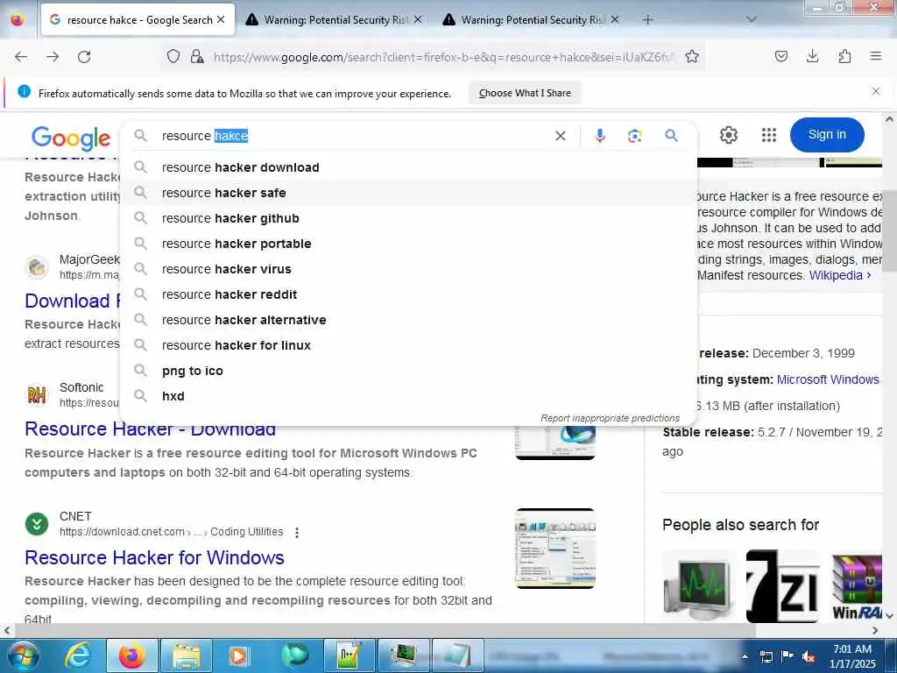Open the Wikipedia link in knowledge panel
The height and width of the screenshot is (673, 897).
click(840, 275)
